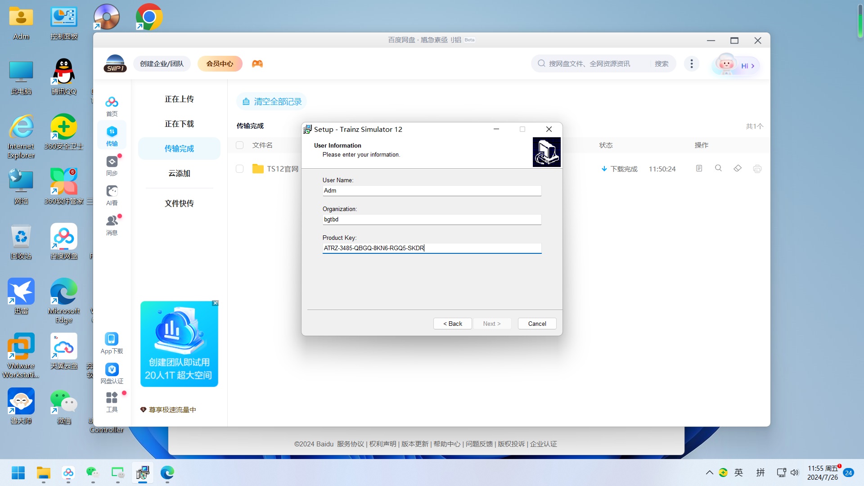Screen dimensions: 864x486
Task: Show hidden system tray icons arrow
Action: pos(709,472)
